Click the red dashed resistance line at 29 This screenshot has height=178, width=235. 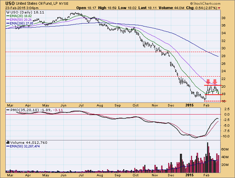[101, 52]
